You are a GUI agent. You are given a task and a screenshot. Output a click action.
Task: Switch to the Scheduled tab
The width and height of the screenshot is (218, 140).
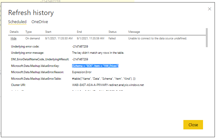click(x=17, y=22)
